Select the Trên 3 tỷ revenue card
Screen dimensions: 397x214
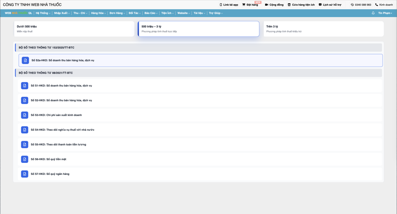pos(323,29)
